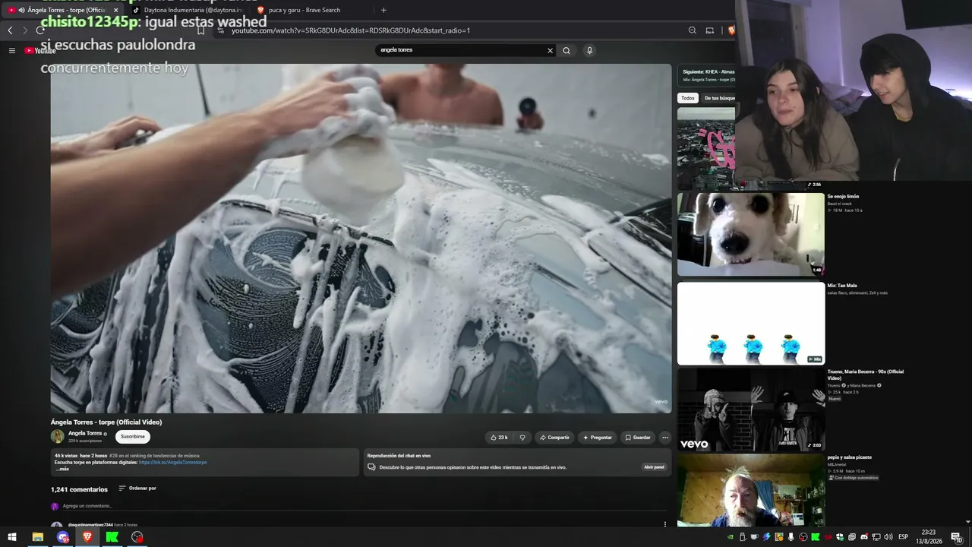This screenshot has height=547, width=972.
Task: Clear the search box text
Action: click(550, 51)
